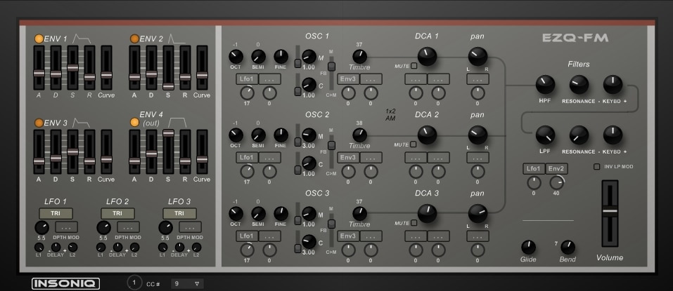Click the LPF filter knob
673x291 pixels.
click(x=545, y=135)
